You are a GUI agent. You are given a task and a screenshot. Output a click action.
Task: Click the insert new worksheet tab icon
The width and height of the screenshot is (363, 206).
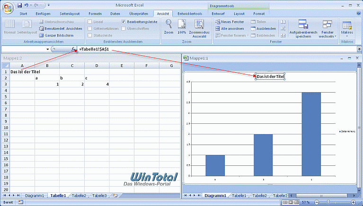click(115, 196)
